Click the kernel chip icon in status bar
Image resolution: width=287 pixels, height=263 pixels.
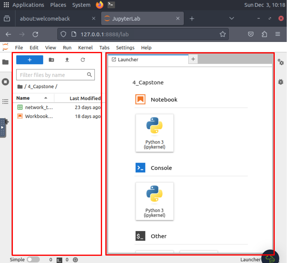click(75, 260)
